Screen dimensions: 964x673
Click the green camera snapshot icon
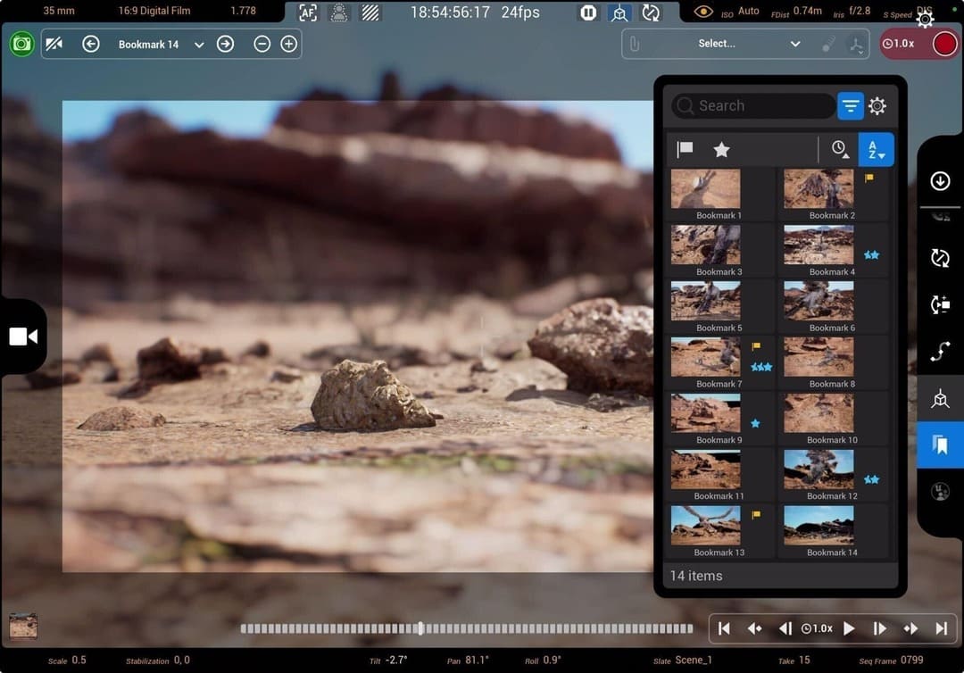coord(21,44)
